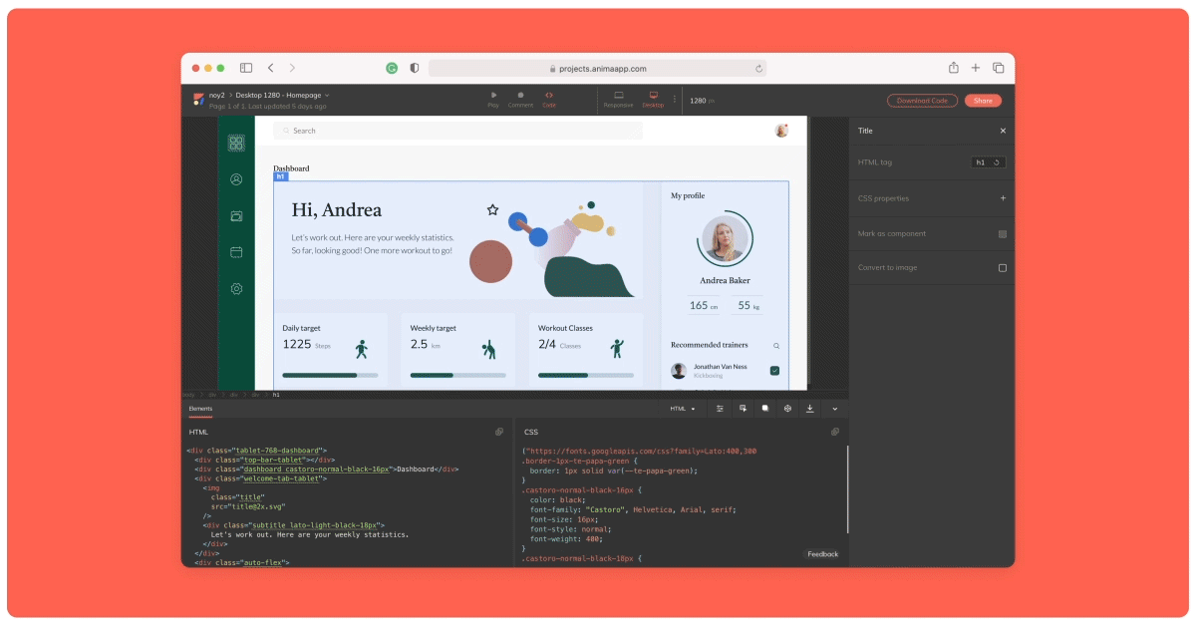
Task: Click the Download Code button
Action: tap(922, 100)
